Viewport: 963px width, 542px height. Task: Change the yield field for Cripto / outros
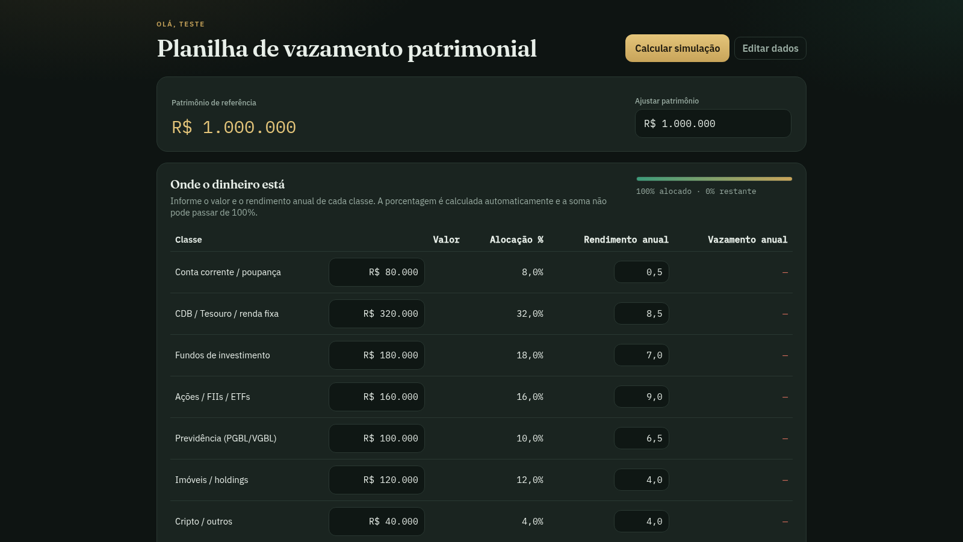click(x=642, y=522)
